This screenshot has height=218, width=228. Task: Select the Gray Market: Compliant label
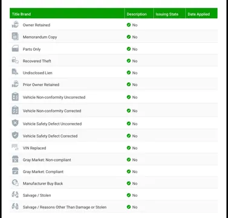pos(43,172)
